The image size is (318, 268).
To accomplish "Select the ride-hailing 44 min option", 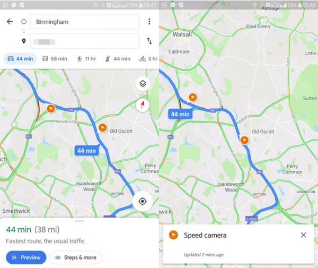I will click(118, 59).
